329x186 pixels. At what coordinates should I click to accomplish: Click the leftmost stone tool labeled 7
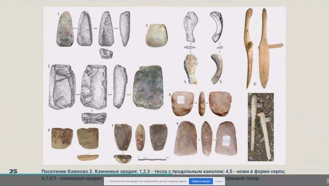click(123, 136)
